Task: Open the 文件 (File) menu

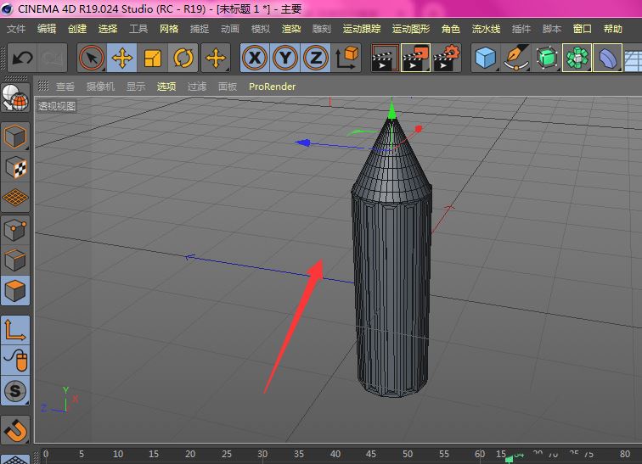Action: pos(16,29)
